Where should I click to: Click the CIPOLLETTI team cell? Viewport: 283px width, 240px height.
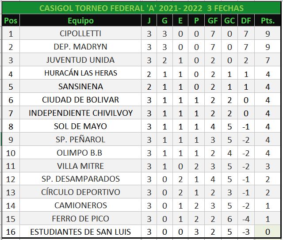click(x=80, y=34)
